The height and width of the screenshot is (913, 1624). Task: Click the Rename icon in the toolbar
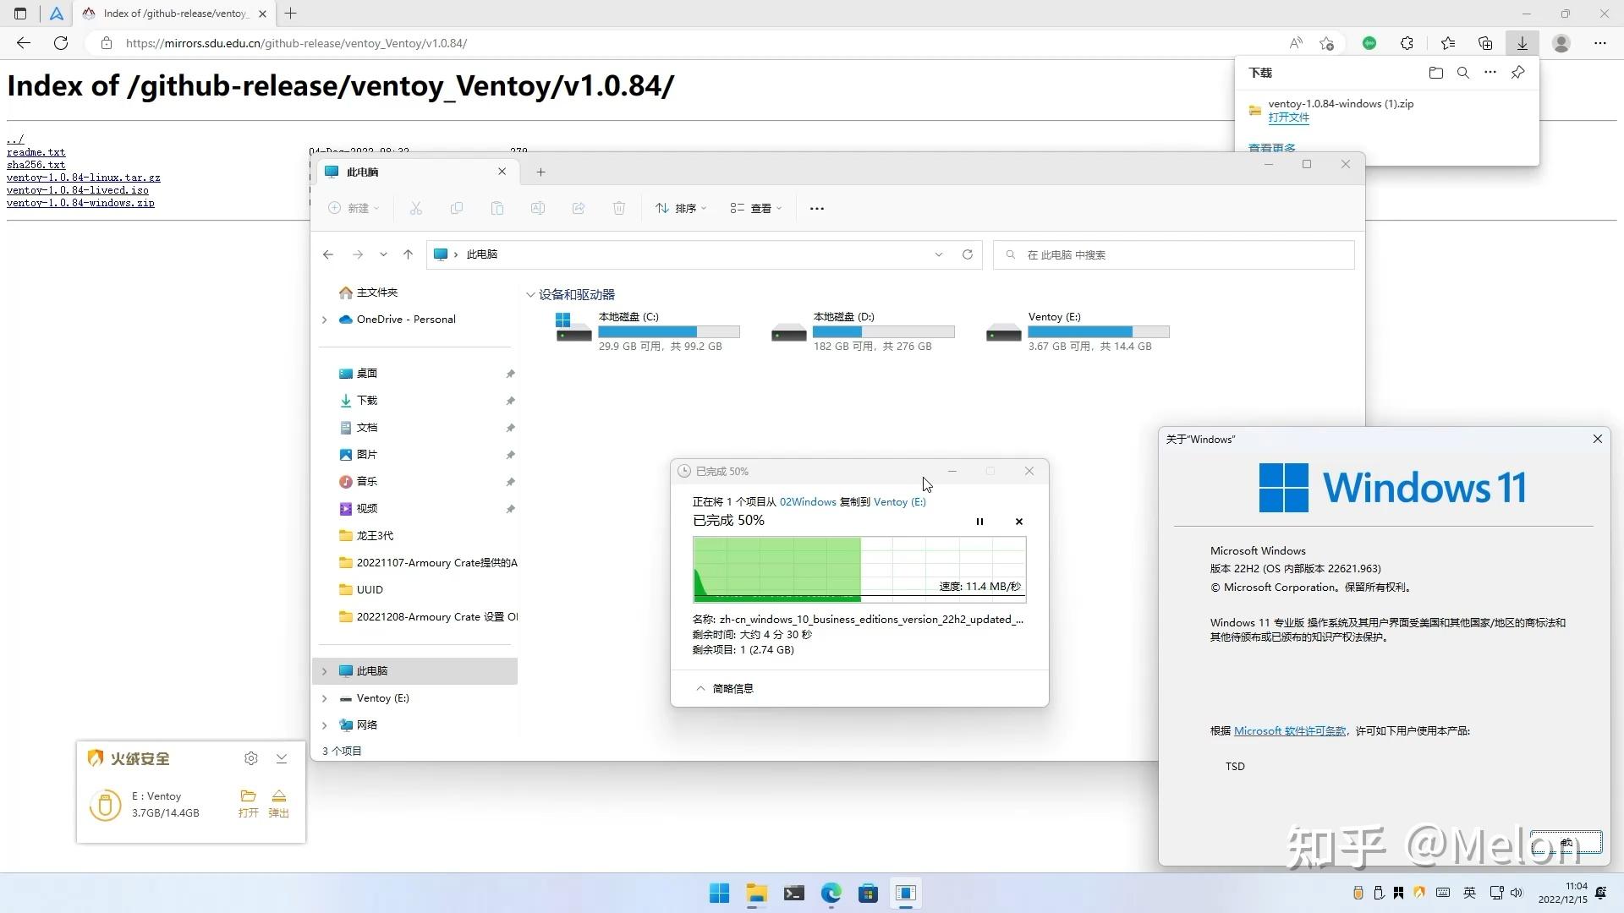coord(538,208)
